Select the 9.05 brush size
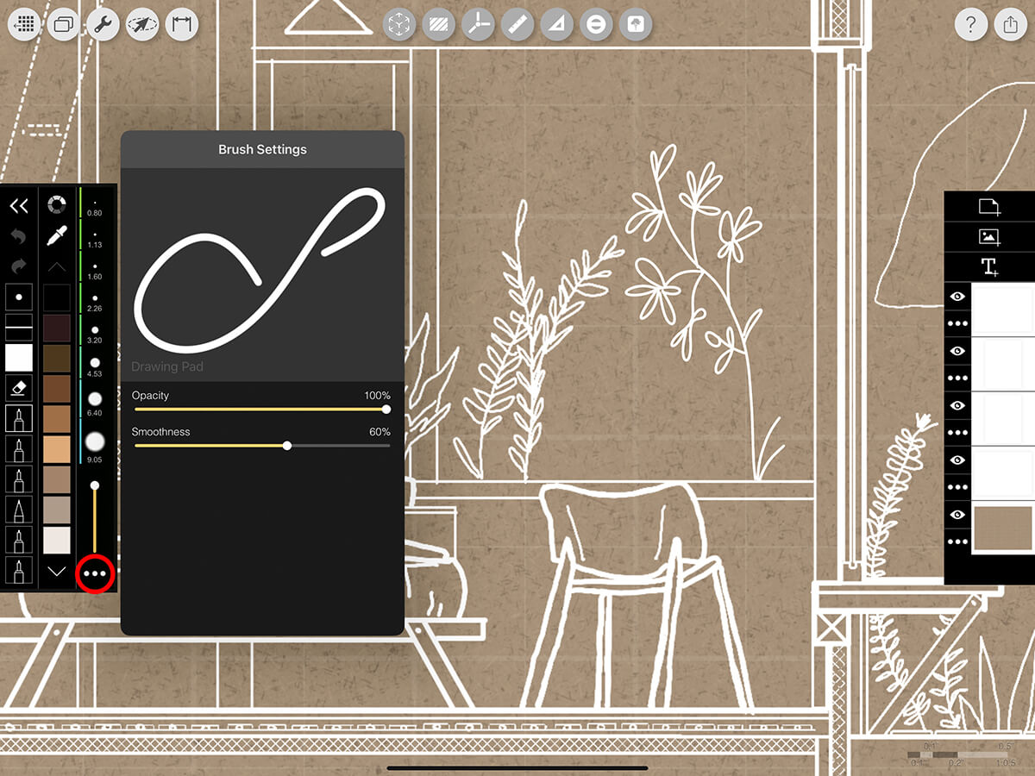The height and width of the screenshot is (776, 1035). point(95,442)
